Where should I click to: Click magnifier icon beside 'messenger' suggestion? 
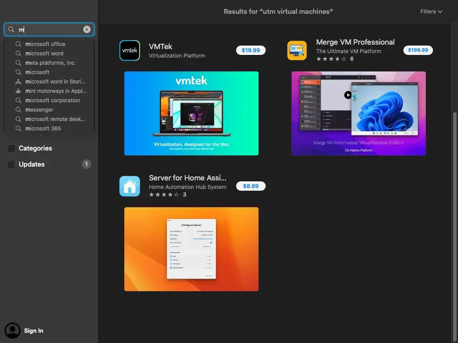(x=18, y=110)
